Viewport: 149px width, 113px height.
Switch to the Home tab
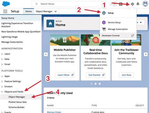tap(29, 11)
